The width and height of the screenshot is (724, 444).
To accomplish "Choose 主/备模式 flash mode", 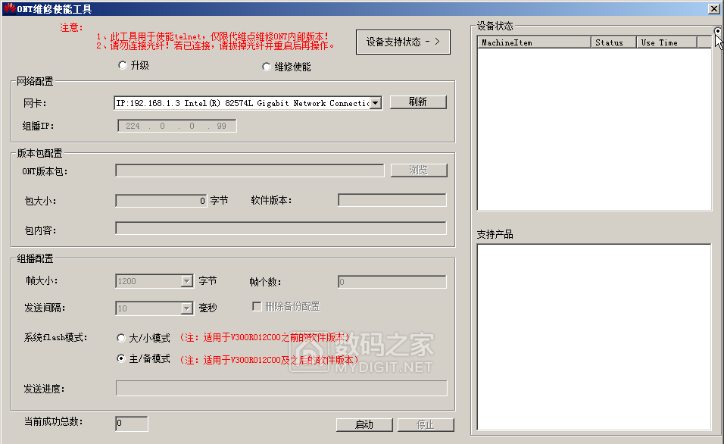I will point(121,359).
